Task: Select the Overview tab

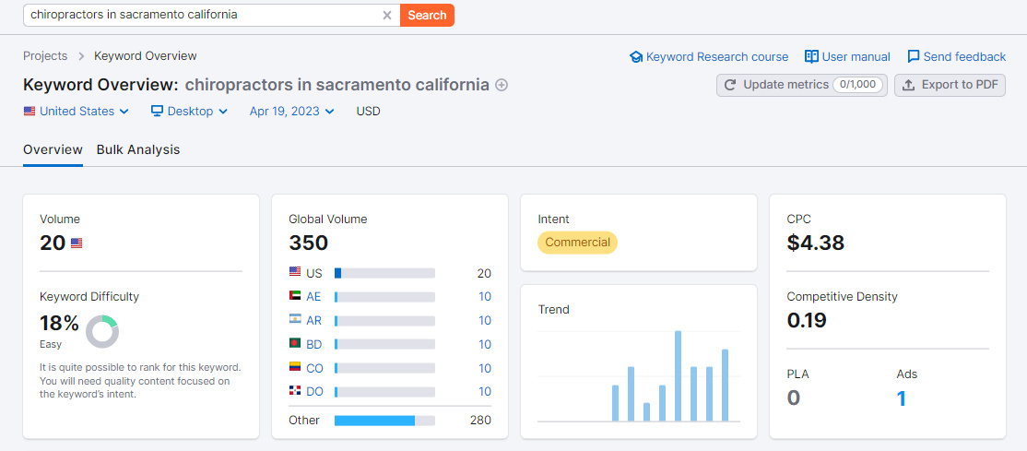Action: coord(53,149)
